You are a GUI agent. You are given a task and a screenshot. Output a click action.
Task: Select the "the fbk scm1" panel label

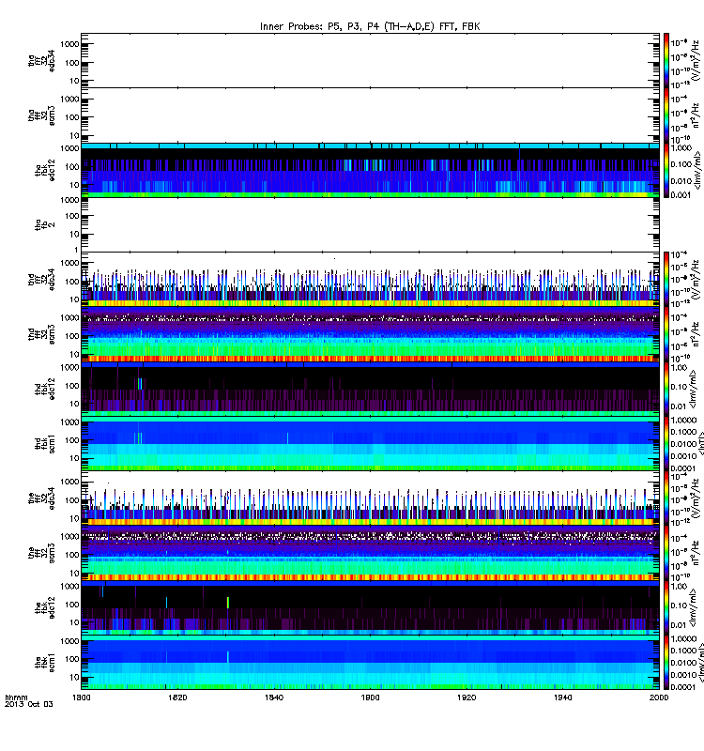(x=45, y=662)
